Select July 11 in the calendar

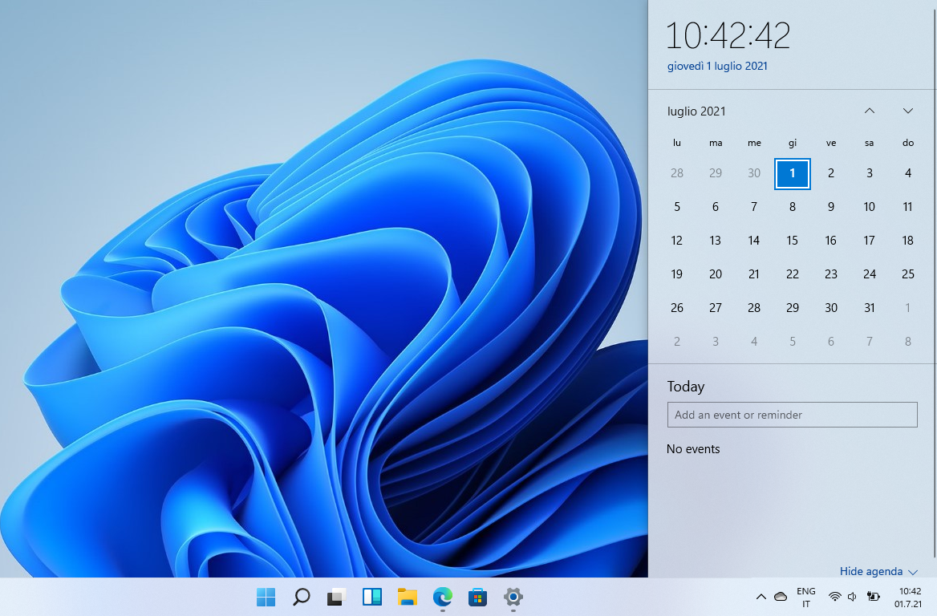point(908,207)
